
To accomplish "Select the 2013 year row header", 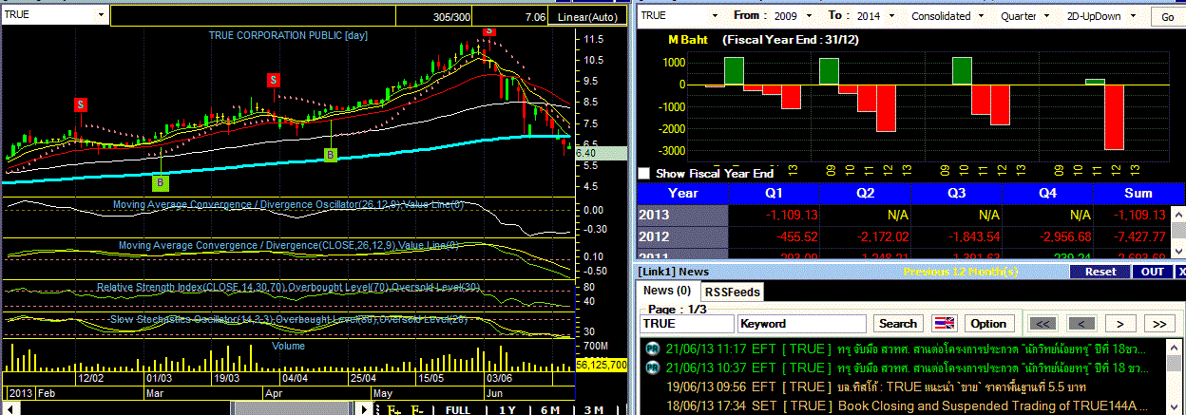I will [x=682, y=215].
